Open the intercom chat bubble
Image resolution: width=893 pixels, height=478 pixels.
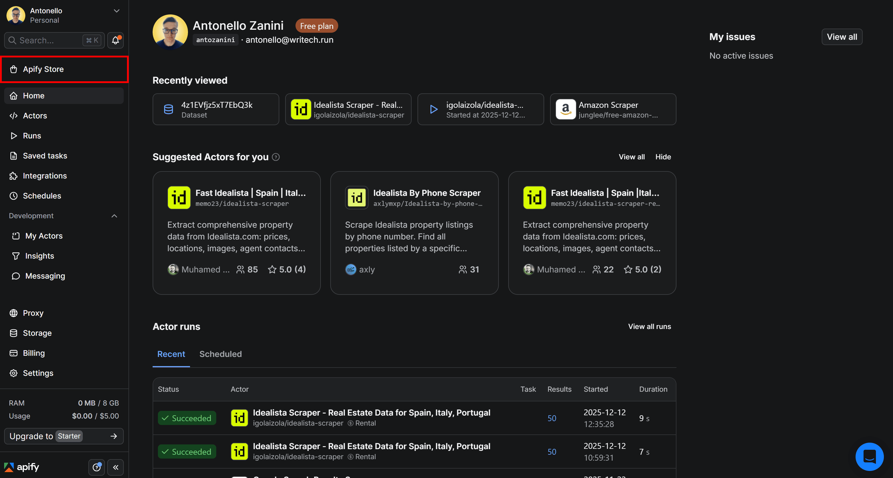pos(869,457)
